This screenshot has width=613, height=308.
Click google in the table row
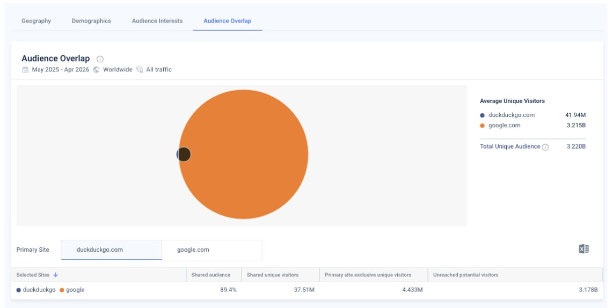click(x=75, y=290)
